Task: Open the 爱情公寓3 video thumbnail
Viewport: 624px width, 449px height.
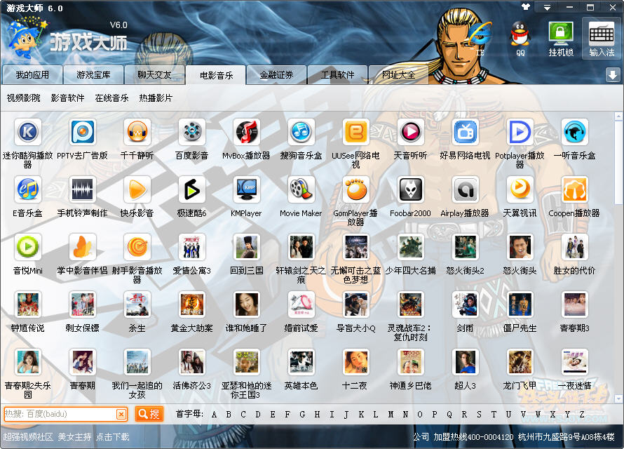Action: click(192, 247)
